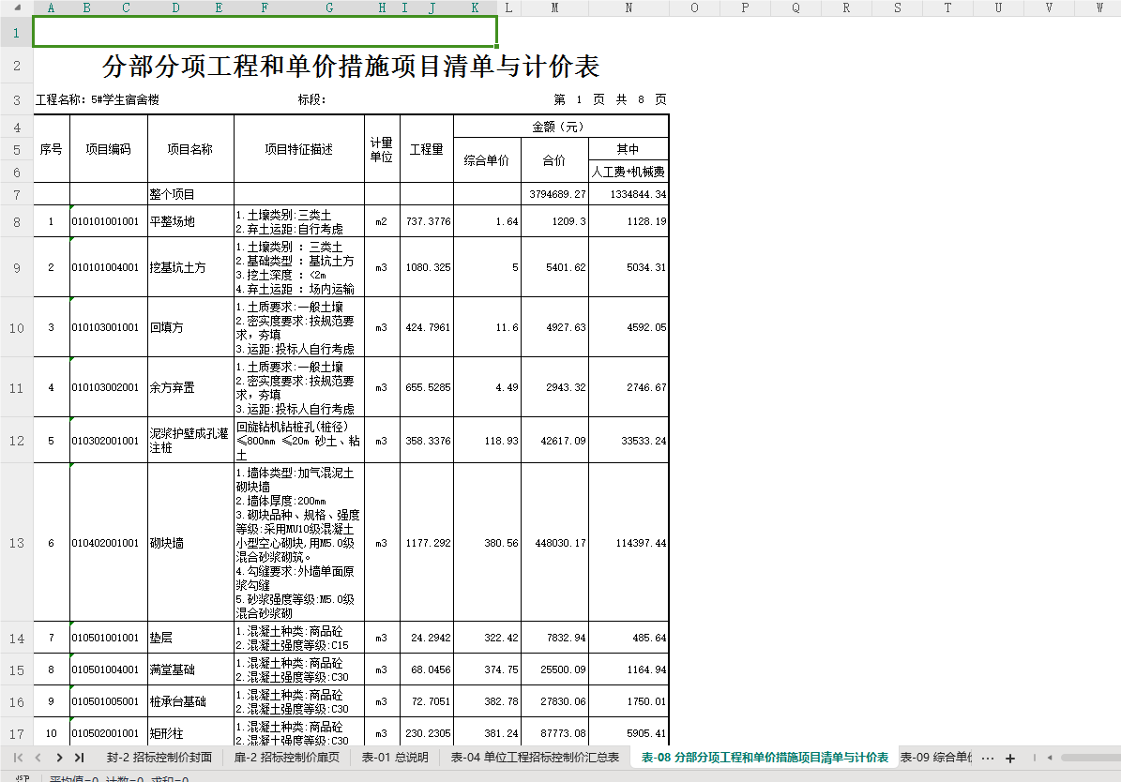Image resolution: width=1121 pixels, height=782 pixels.
Task: Select the 标段: cell
Action: [312, 100]
